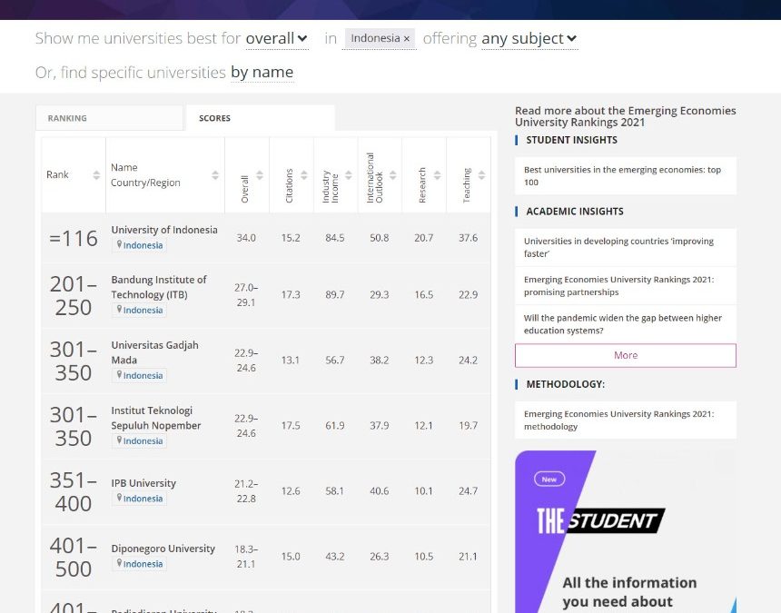Select teaching '37.6' for University of Indonesia
Screen dimensions: 781x613
(x=469, y=238)
